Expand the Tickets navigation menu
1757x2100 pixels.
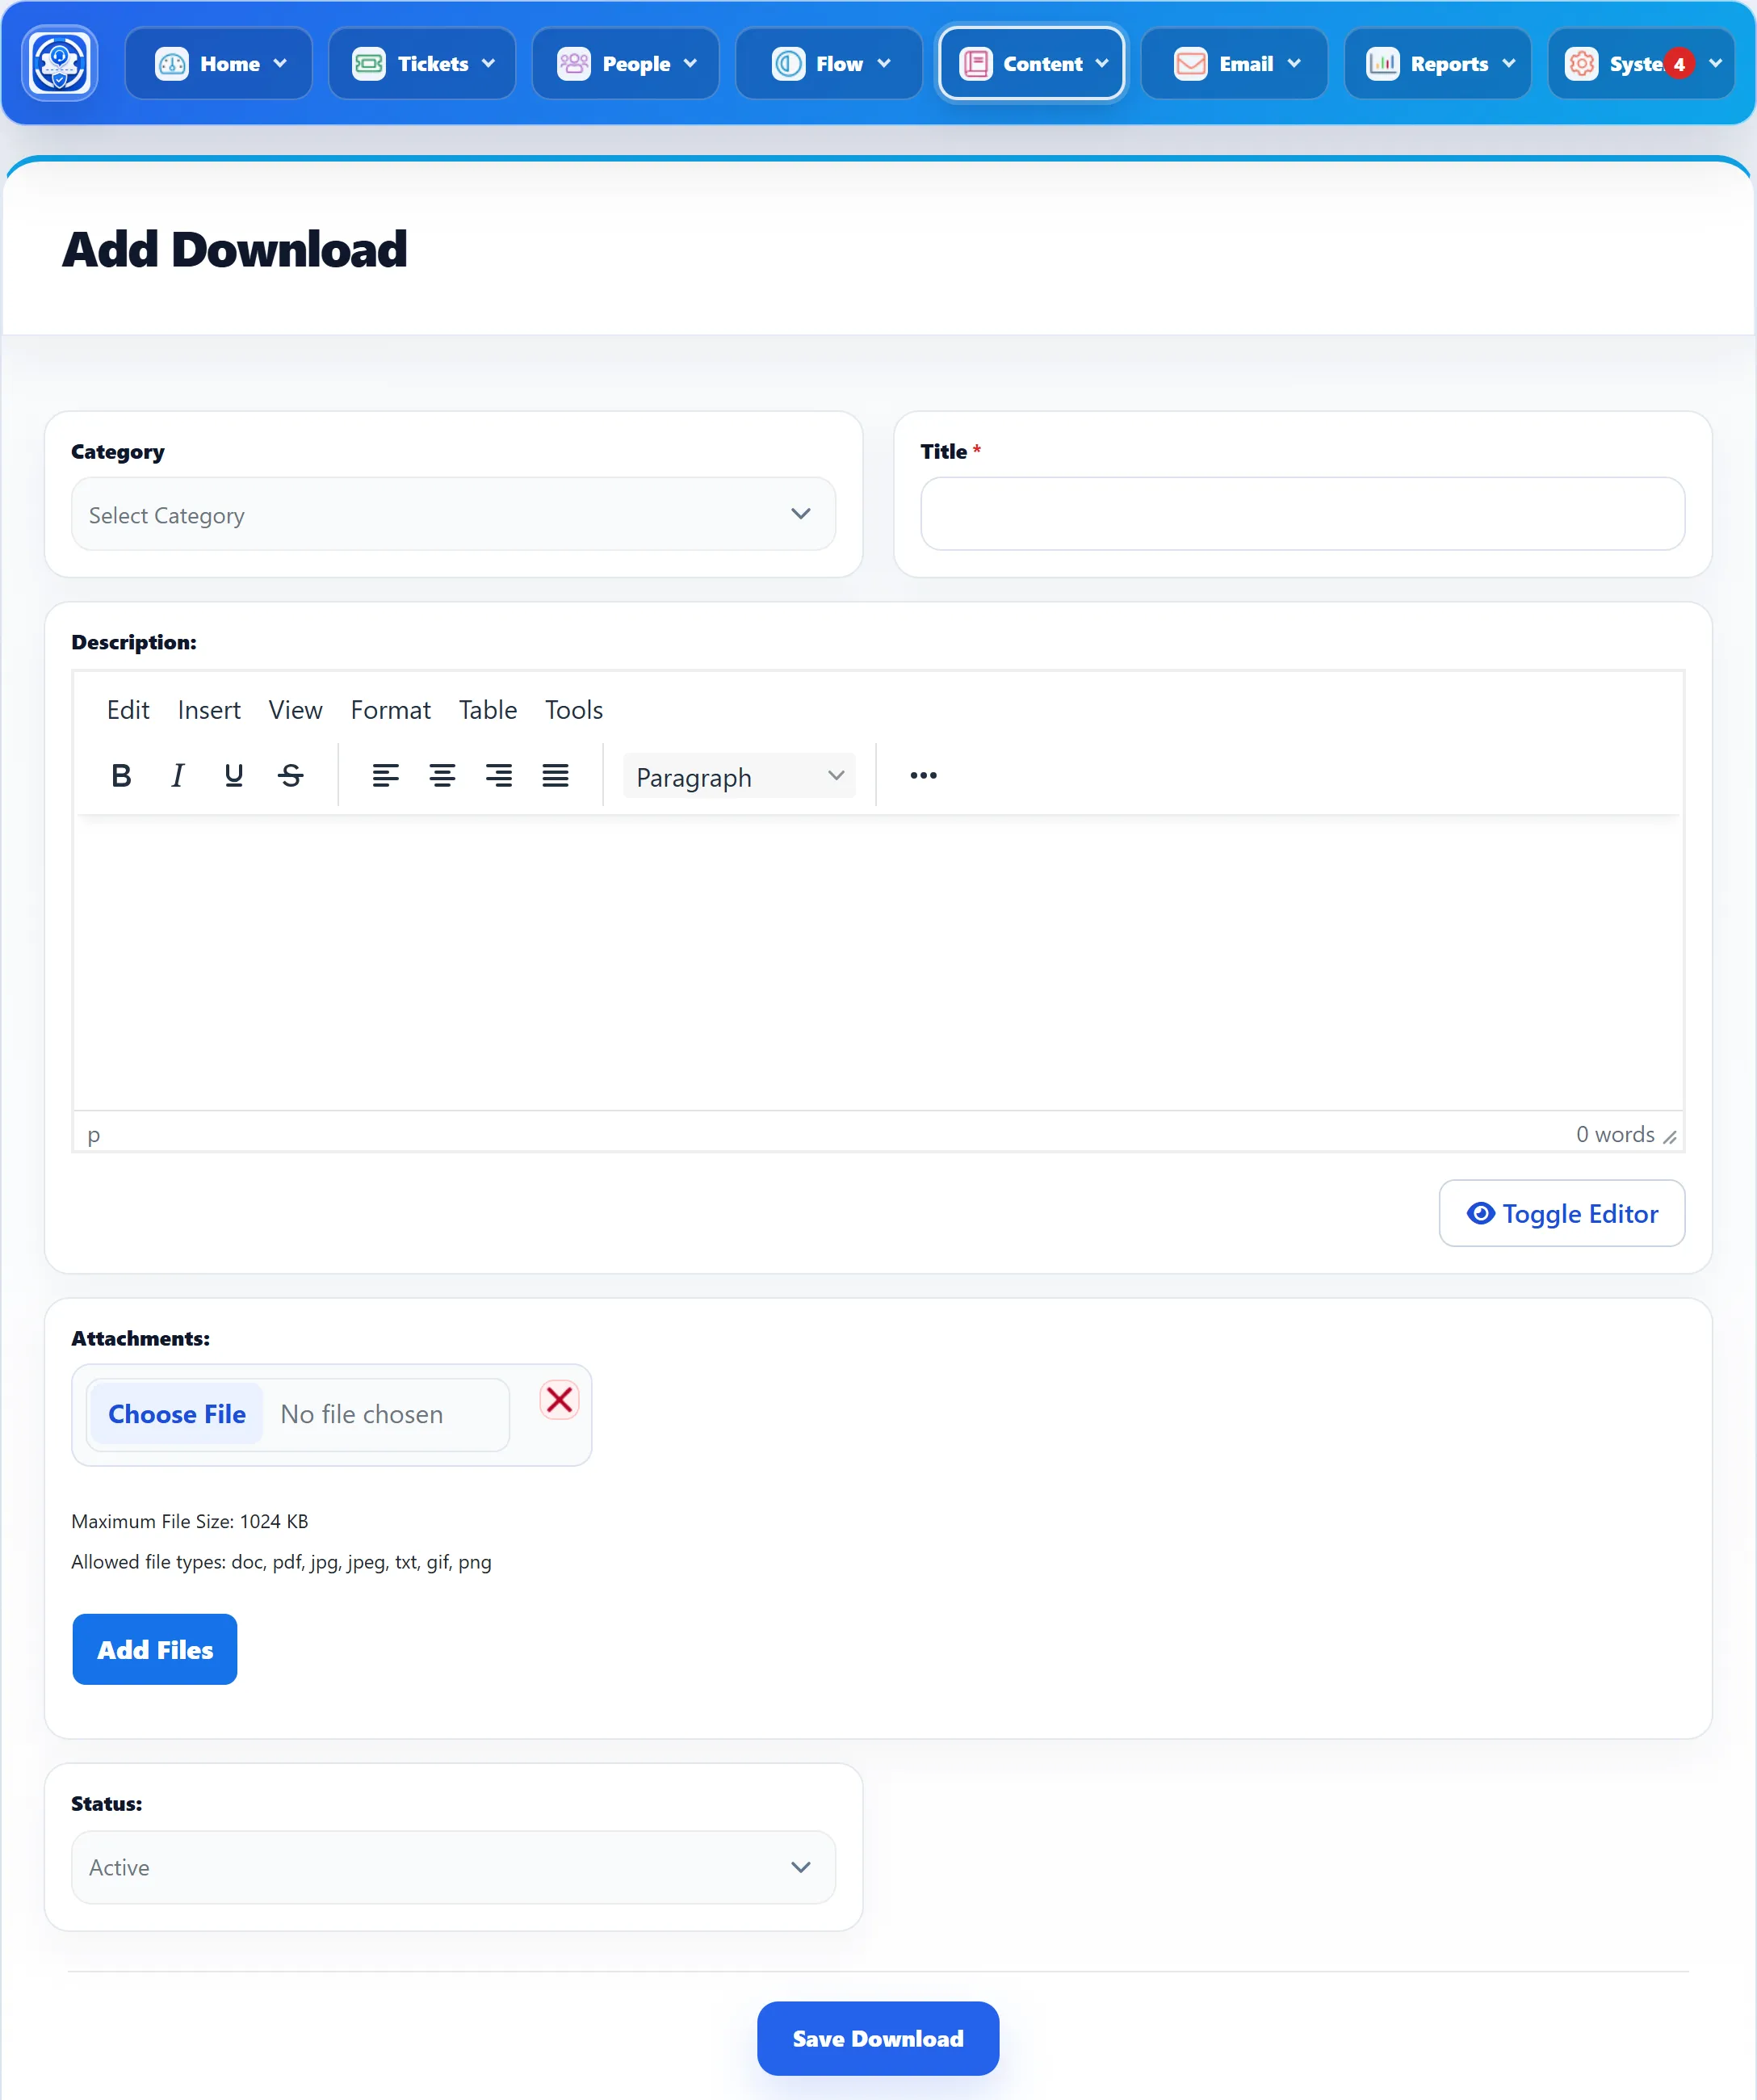423,63
